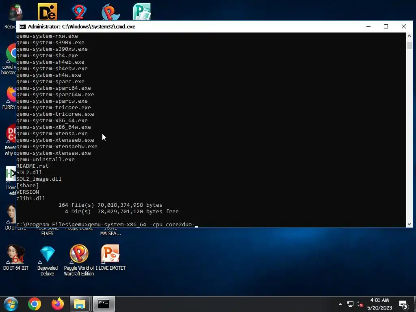Open the Bejeweled Deluxe desktop icon

coord(47,260)
